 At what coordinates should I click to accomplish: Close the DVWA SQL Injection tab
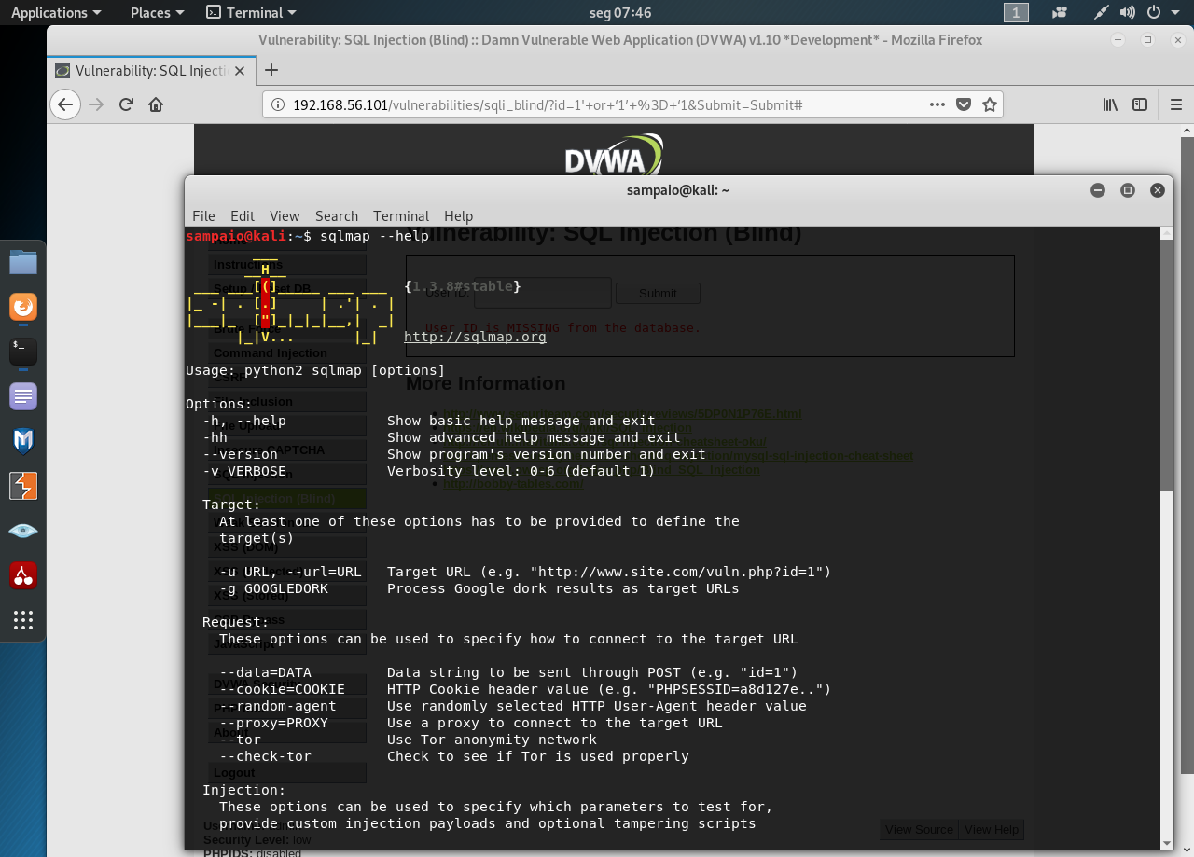click(240, 71)
